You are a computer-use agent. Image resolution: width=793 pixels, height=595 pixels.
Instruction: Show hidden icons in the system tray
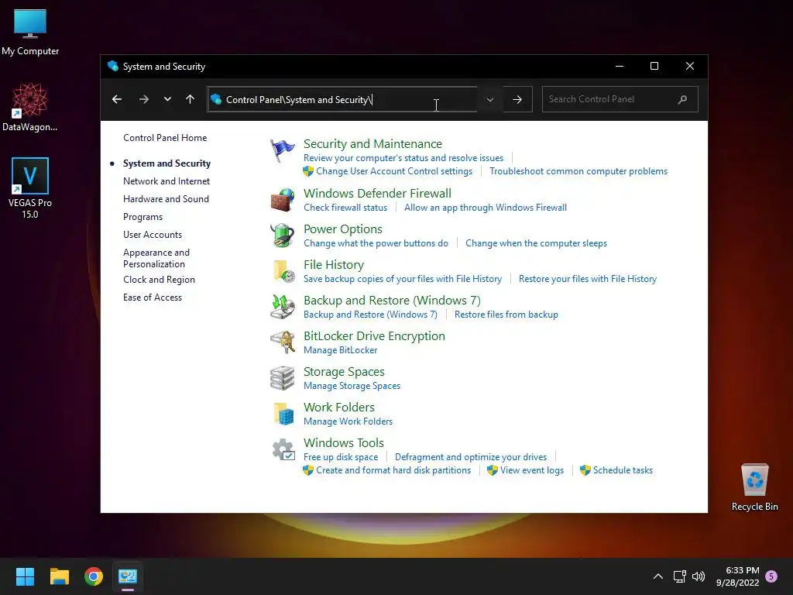coord(658,576)
